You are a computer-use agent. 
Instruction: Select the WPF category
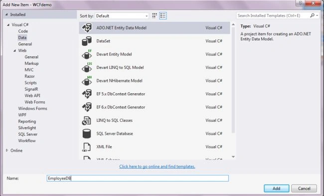pos(22,115)
